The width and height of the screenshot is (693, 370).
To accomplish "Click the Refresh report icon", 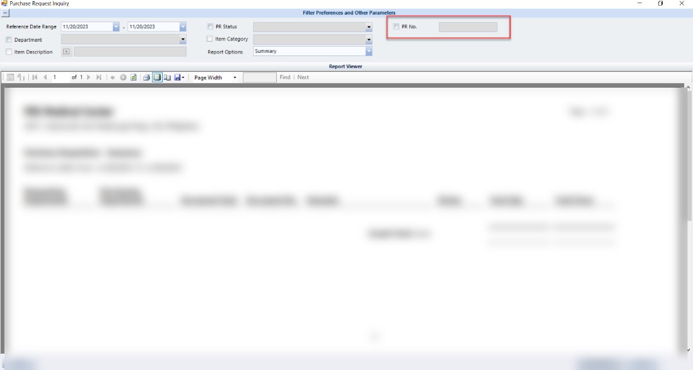I will tap(134, 78).
